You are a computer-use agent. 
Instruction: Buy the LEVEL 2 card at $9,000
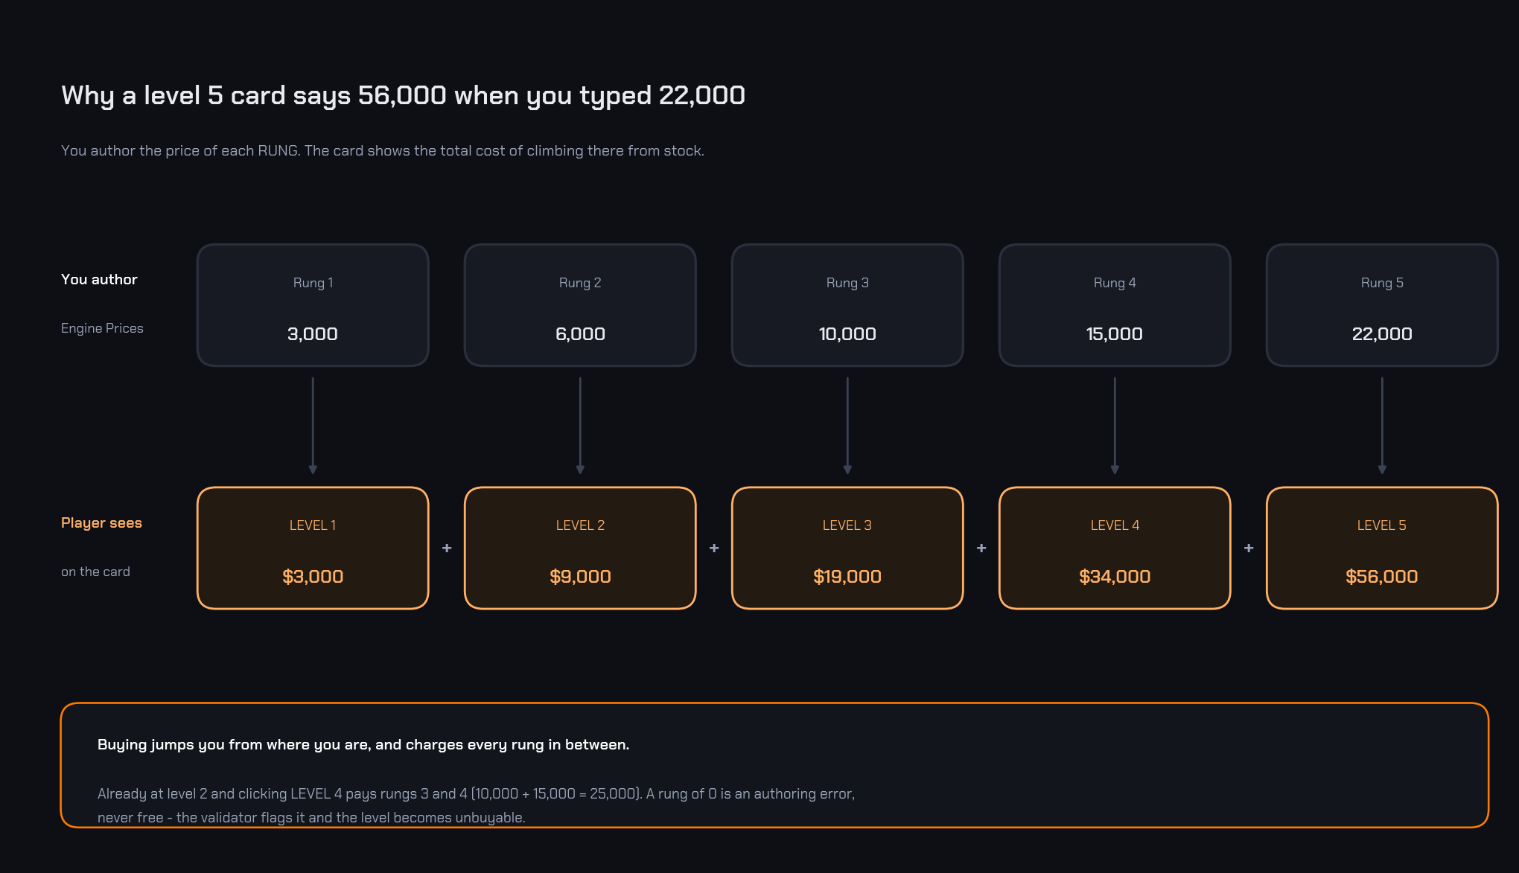point(580,548)
